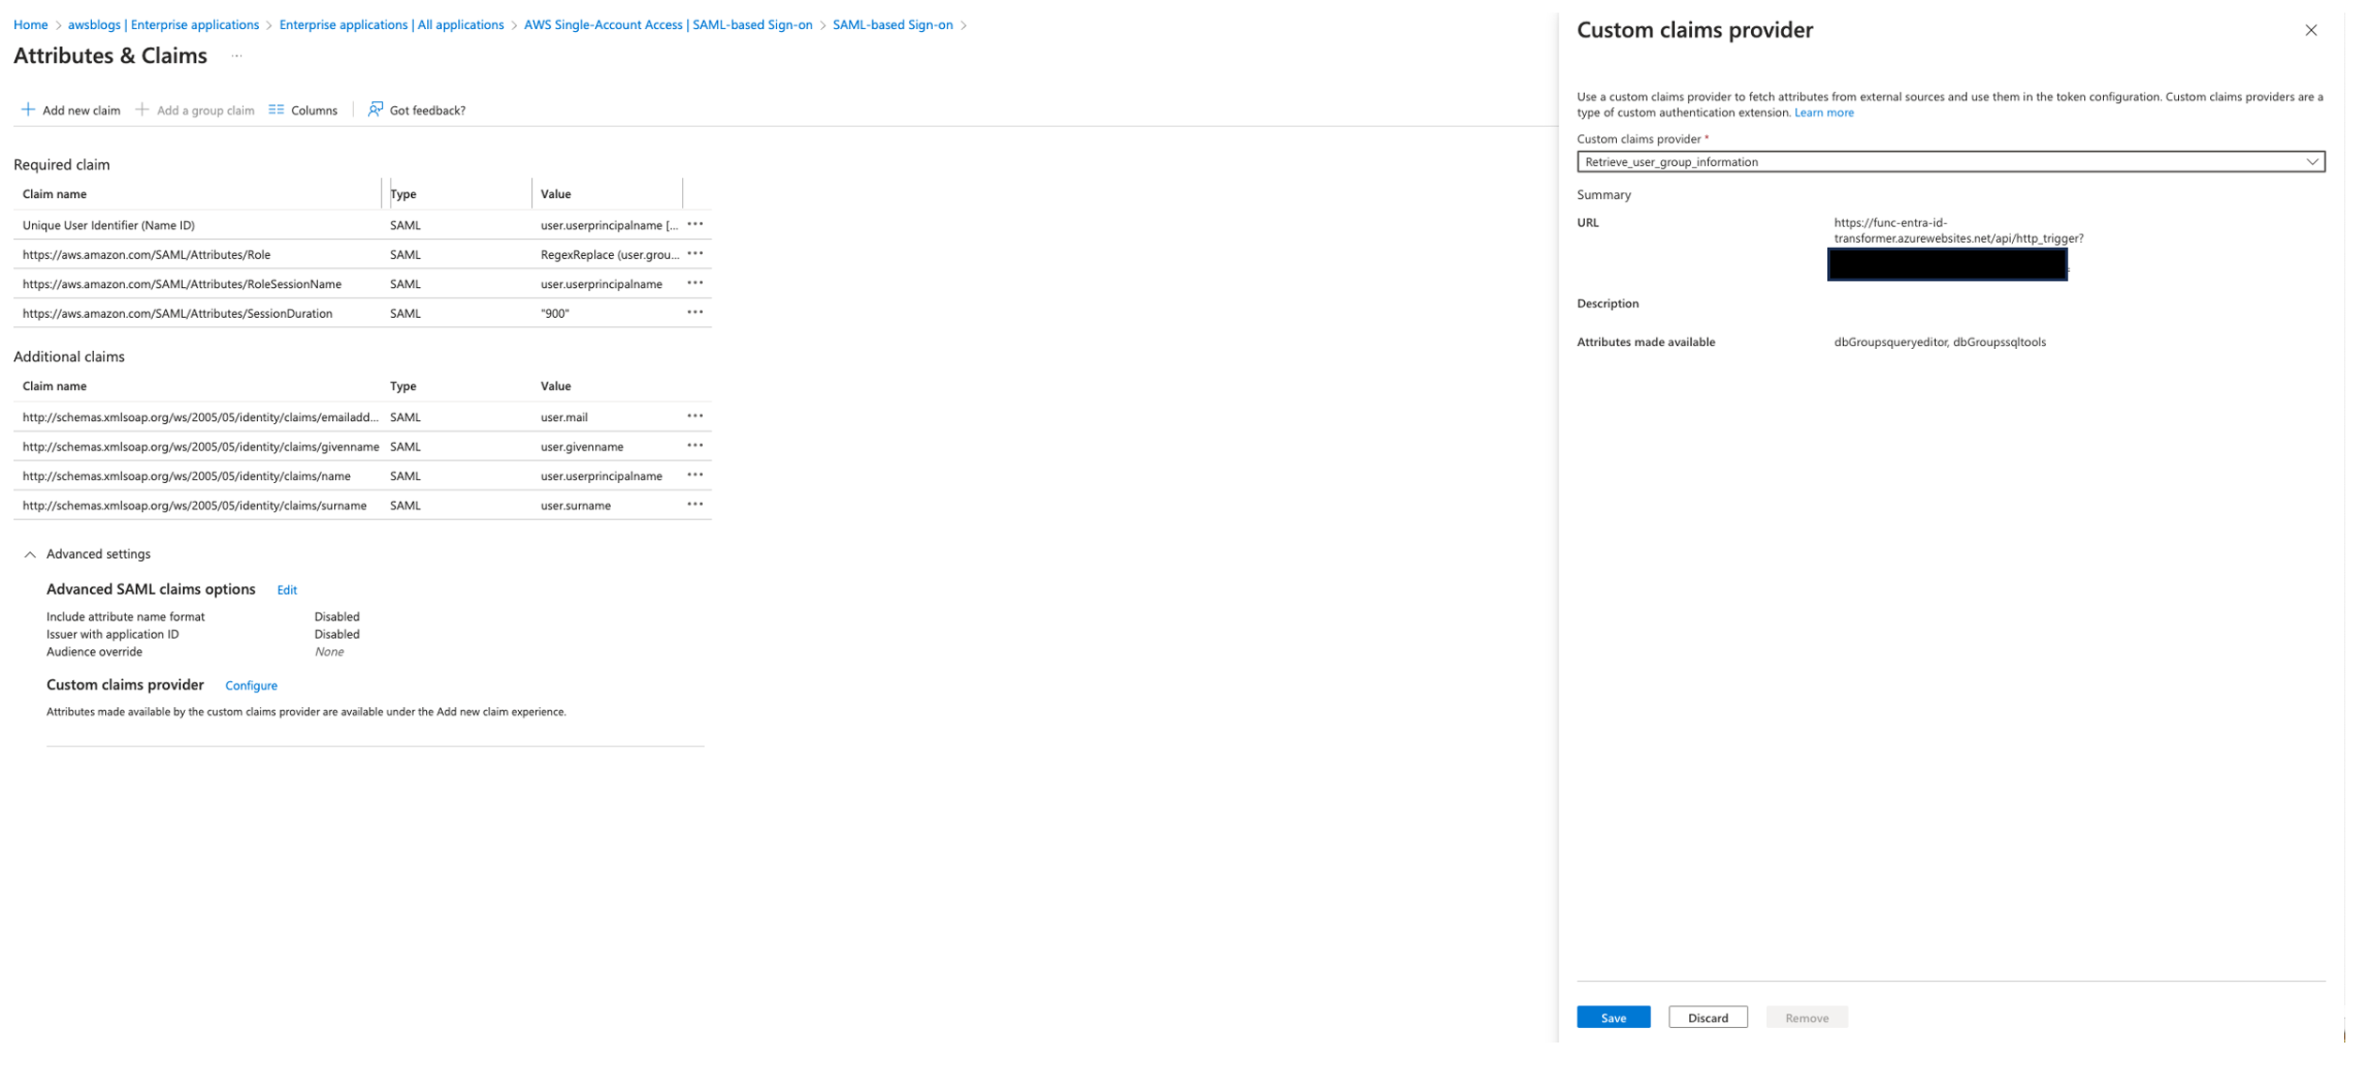Click the Columns list icon

click(x=276, y=111)
